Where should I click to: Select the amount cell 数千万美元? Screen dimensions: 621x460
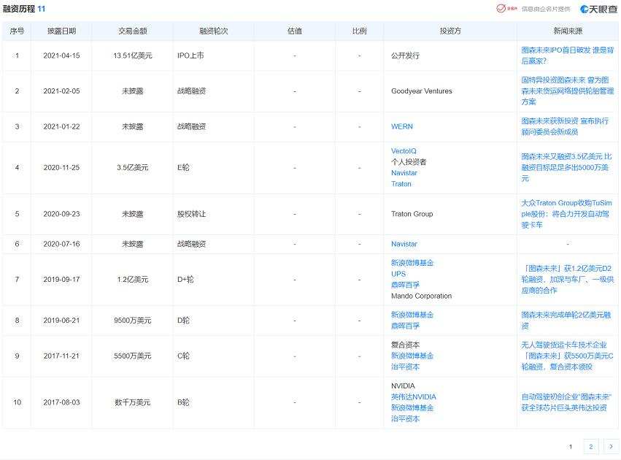(x=132, y=402)
